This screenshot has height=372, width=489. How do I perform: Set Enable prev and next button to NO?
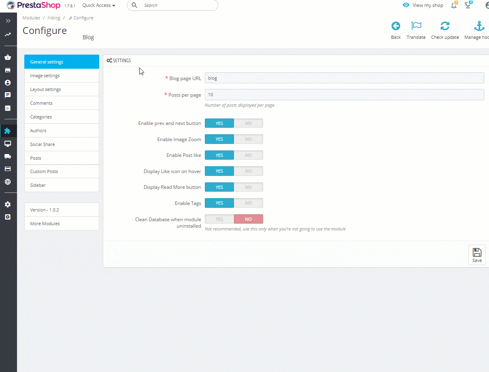[249, 123]
